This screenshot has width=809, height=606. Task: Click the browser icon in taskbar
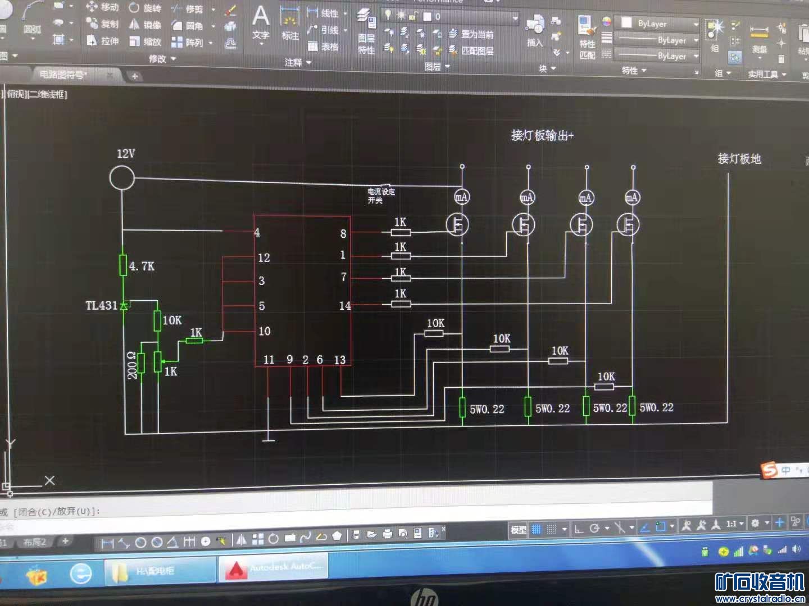81,574
